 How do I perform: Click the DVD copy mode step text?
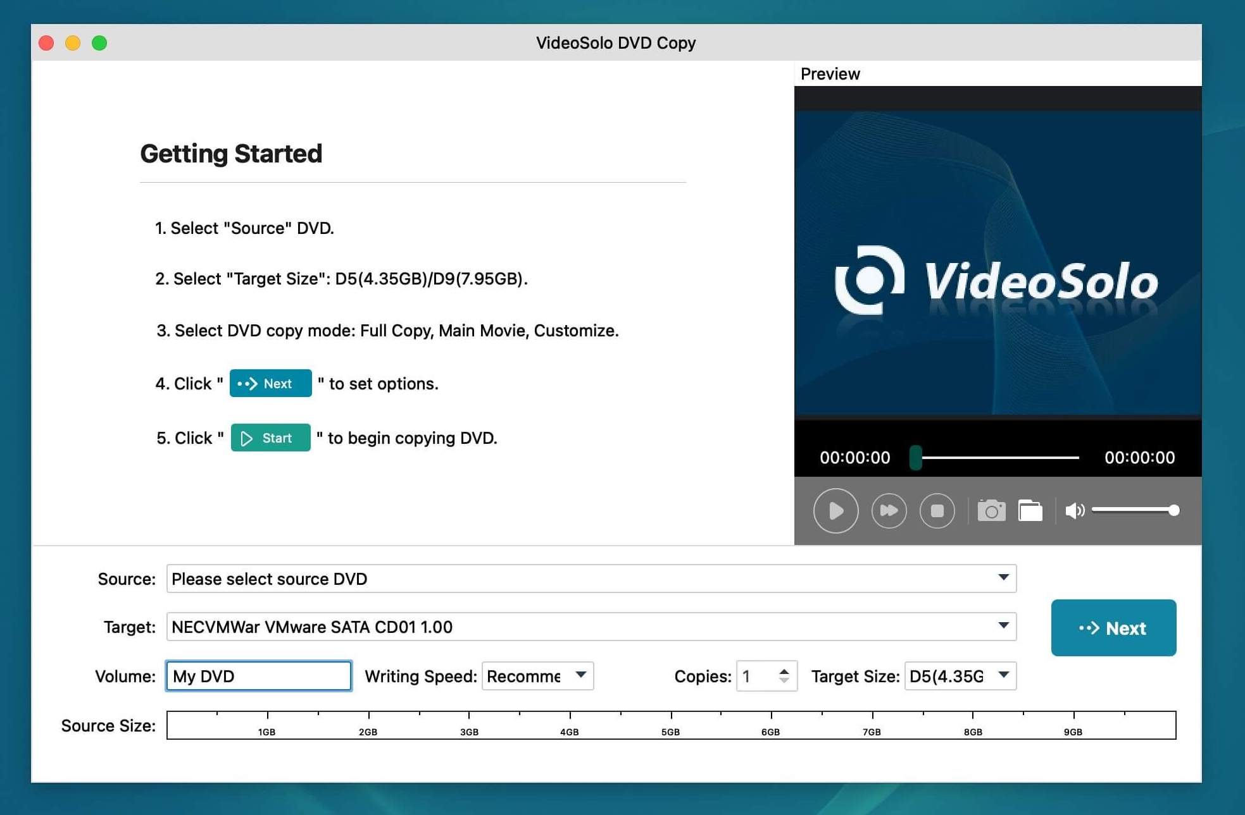[x=387, y=330]
